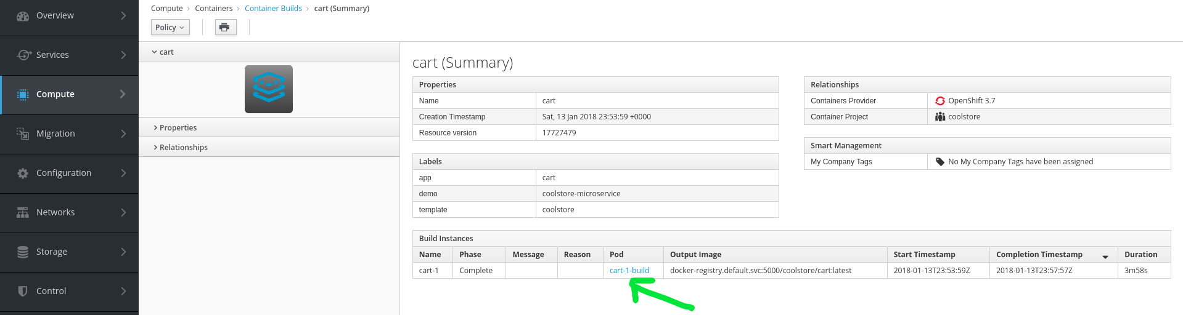Click completion timestamp 2018-01-13T23:57:57Z cell
Viewport: 1183px width, 315px height.
click(x=1054, y=271)
